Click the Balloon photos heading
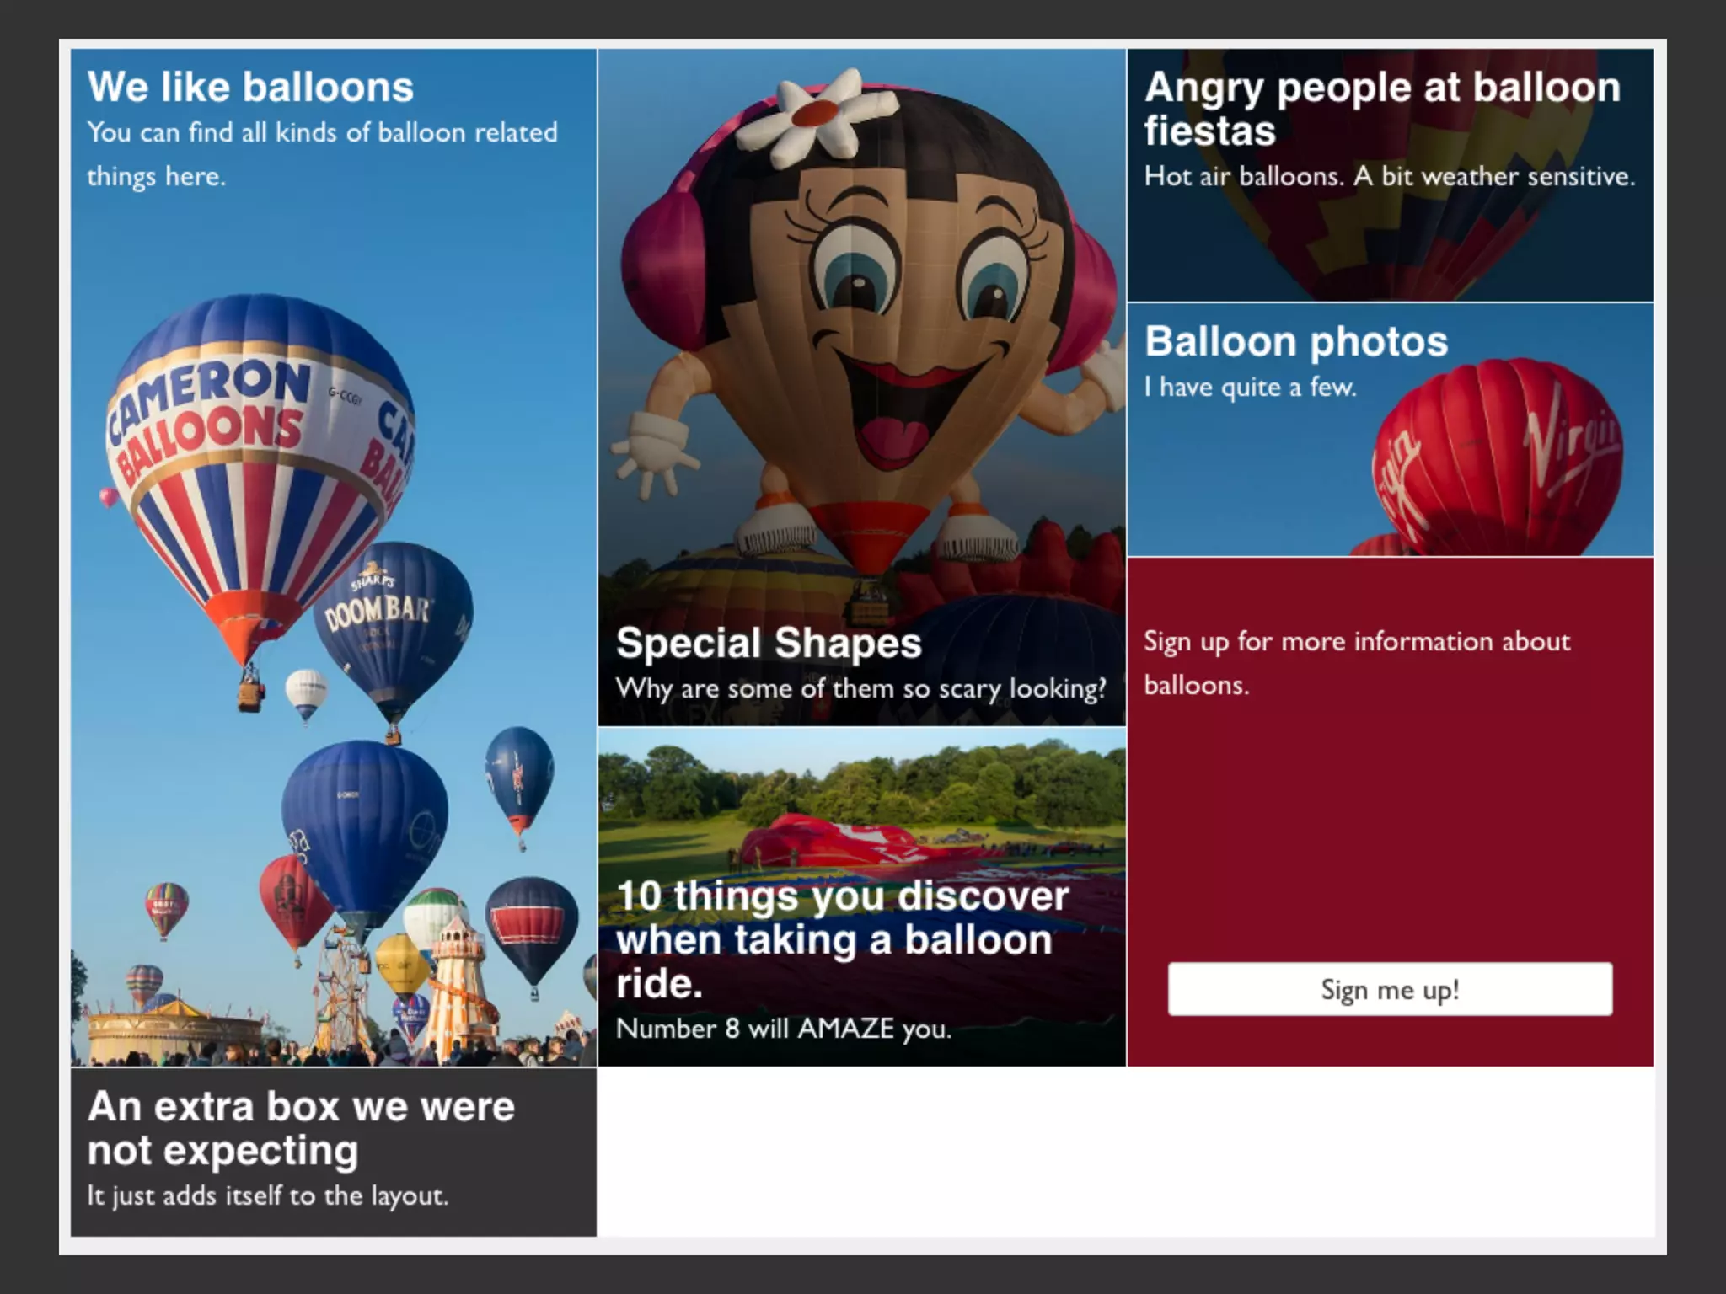 [1295, 342]
